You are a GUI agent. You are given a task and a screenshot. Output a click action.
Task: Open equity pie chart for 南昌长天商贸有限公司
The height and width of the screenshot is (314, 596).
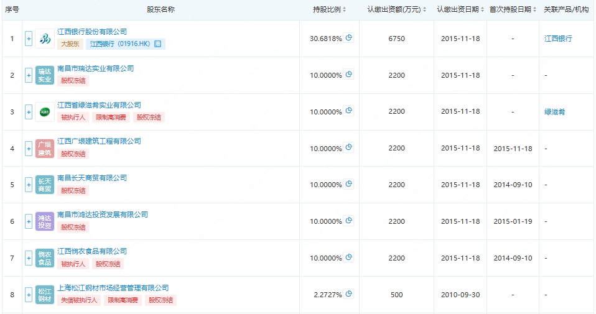coord(348,184)
